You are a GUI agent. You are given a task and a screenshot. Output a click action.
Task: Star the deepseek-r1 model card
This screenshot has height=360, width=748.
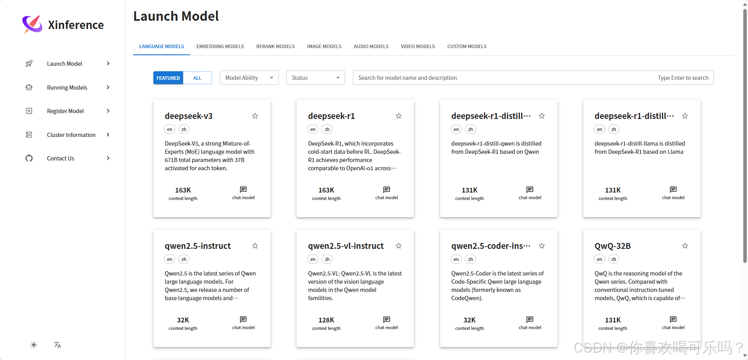(x=398, y=116)
